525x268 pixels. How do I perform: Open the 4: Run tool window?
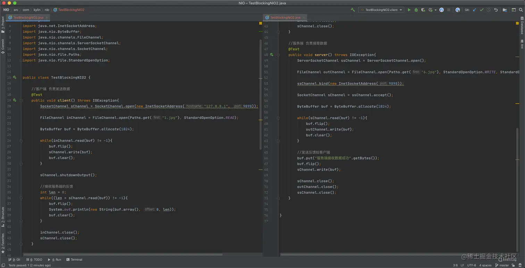54,260
